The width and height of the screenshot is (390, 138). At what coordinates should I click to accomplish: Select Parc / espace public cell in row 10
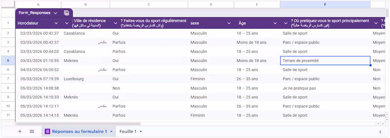point(325,106)
